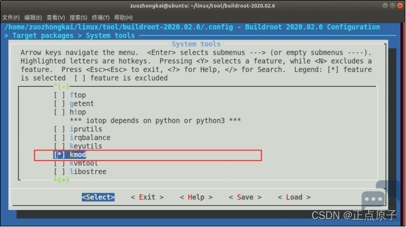The width and height of the screenshot is (406, 227).
Task: Click the scroll-up (-) indicator
Action: point(61,86)
